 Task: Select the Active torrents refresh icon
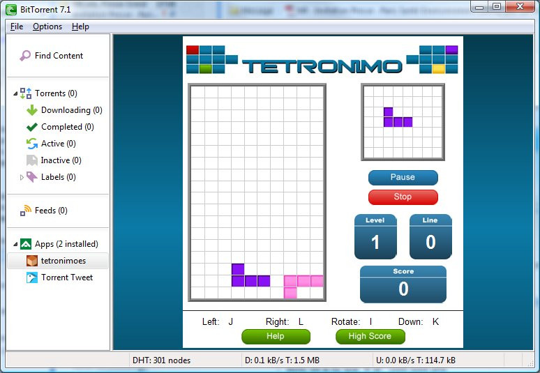32,144
